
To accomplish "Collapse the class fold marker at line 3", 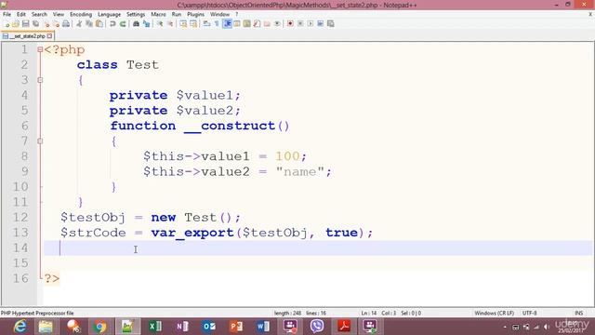I will (40, 80).
